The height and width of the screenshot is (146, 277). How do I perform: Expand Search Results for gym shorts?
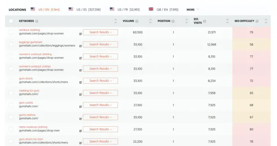[101, 81]
